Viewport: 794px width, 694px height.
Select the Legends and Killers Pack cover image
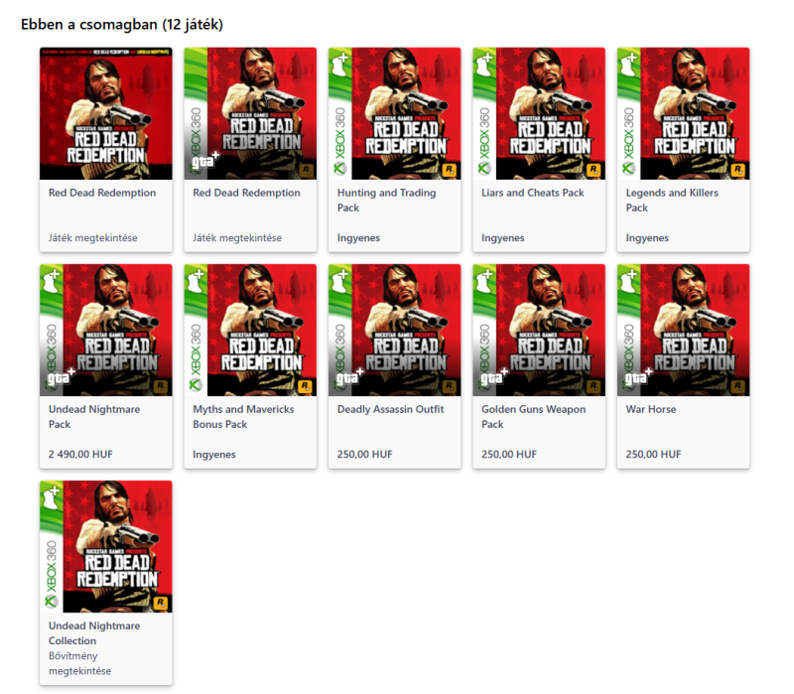[683, 113]
